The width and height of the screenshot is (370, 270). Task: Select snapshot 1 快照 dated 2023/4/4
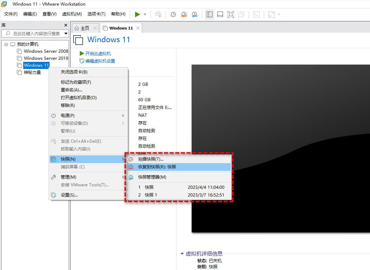click(179, 187)
